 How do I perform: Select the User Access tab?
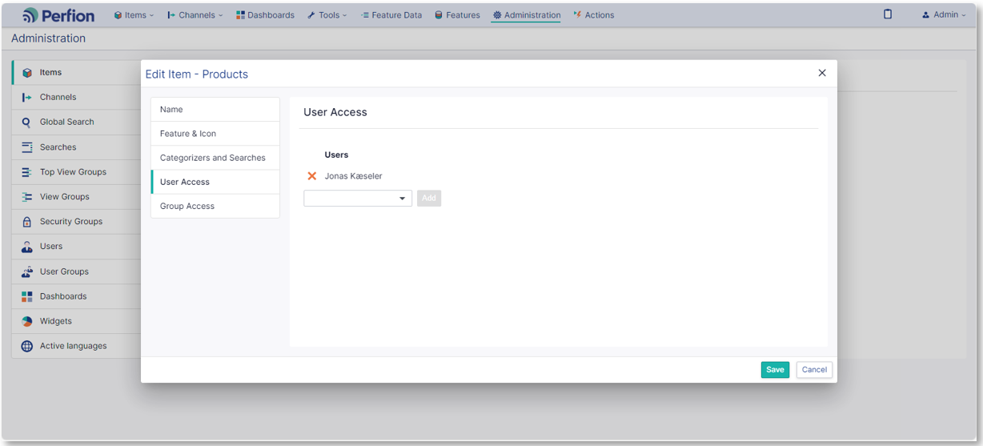215,182
